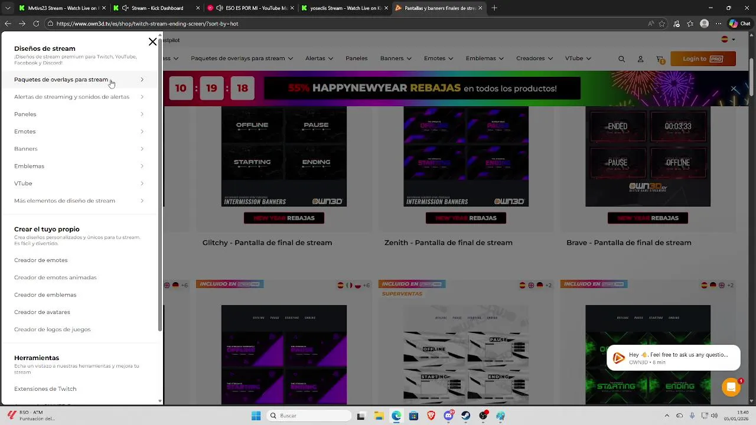Open the browser profile avatar icon
Screen dimensions: 756x425
[704, 24]
